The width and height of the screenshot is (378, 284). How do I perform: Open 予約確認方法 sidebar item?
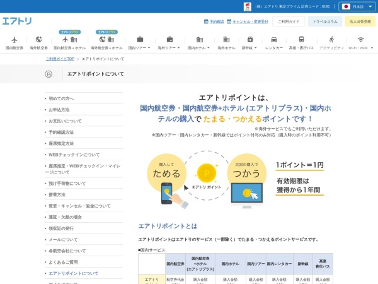84,132
